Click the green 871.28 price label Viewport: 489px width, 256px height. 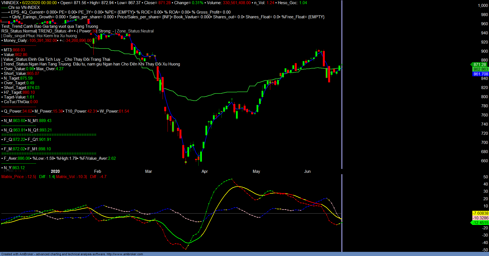[480, 65]
